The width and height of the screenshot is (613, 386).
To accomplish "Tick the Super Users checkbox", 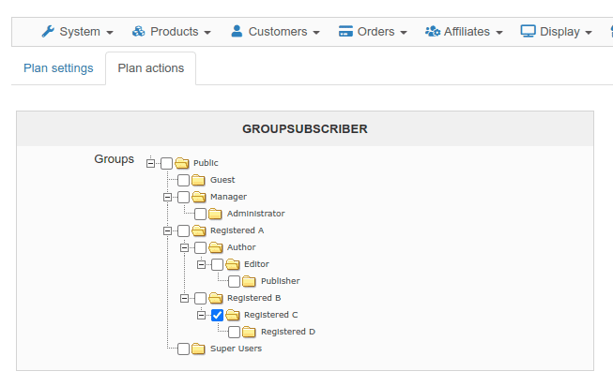I will coord(184,349).
